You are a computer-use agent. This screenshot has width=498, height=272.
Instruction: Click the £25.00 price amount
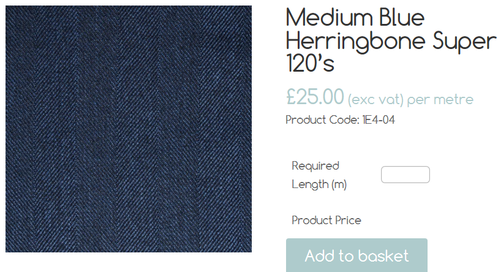pos(315,97)
